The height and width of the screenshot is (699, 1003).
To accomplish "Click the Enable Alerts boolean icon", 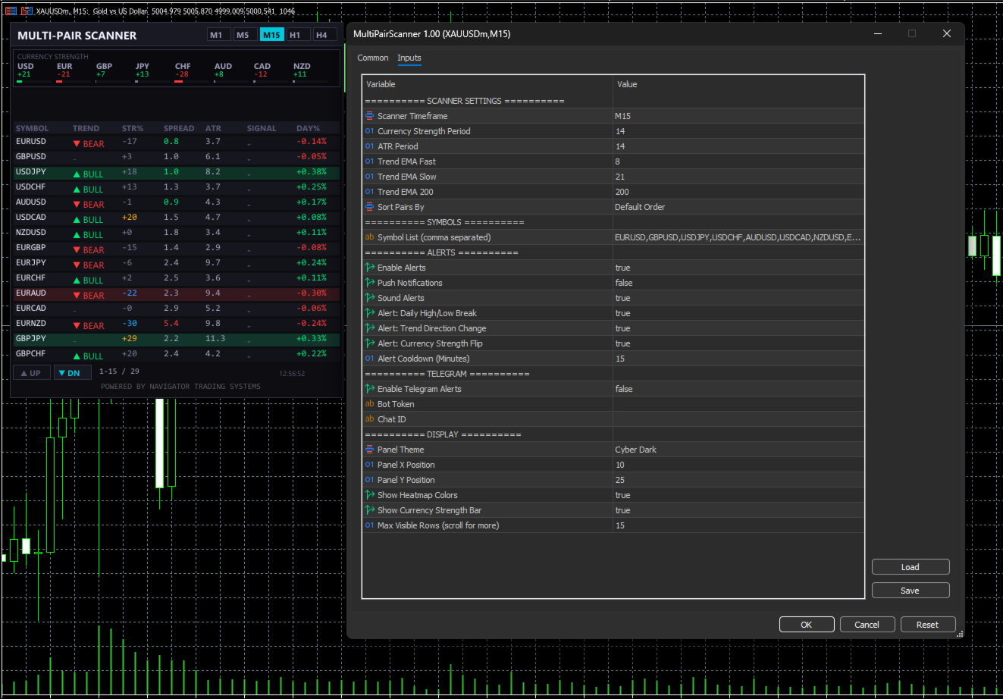I will (370, 268).
